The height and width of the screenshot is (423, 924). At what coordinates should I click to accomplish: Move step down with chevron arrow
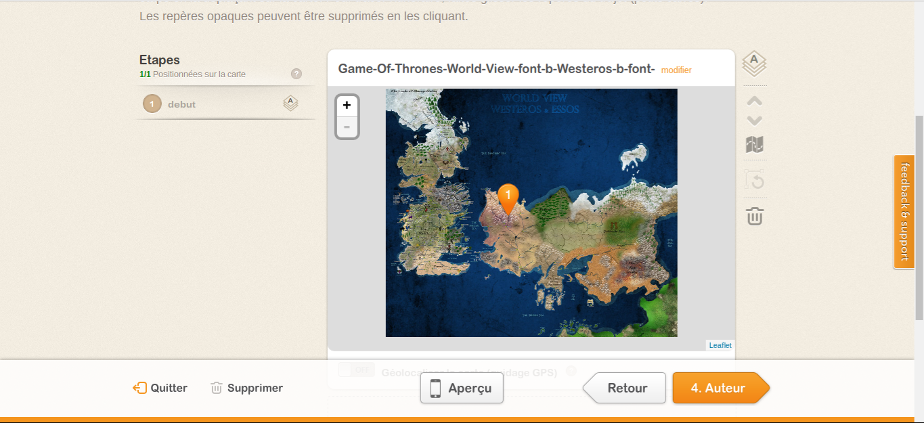click(755, 121)
